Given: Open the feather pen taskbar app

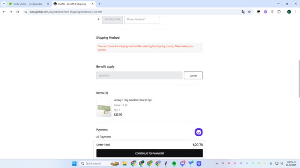Looking at the screenshot, I should tap(166, 163).
